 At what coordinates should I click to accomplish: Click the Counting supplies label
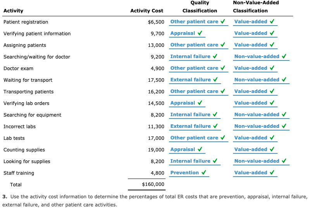pyautogui.click(x=24, y=150)
